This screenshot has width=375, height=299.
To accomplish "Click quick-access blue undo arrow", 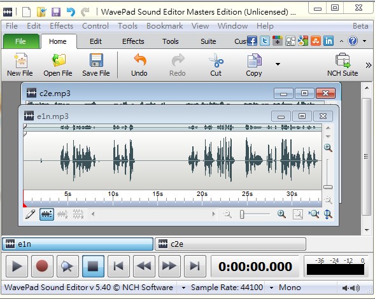I will 71,12.
